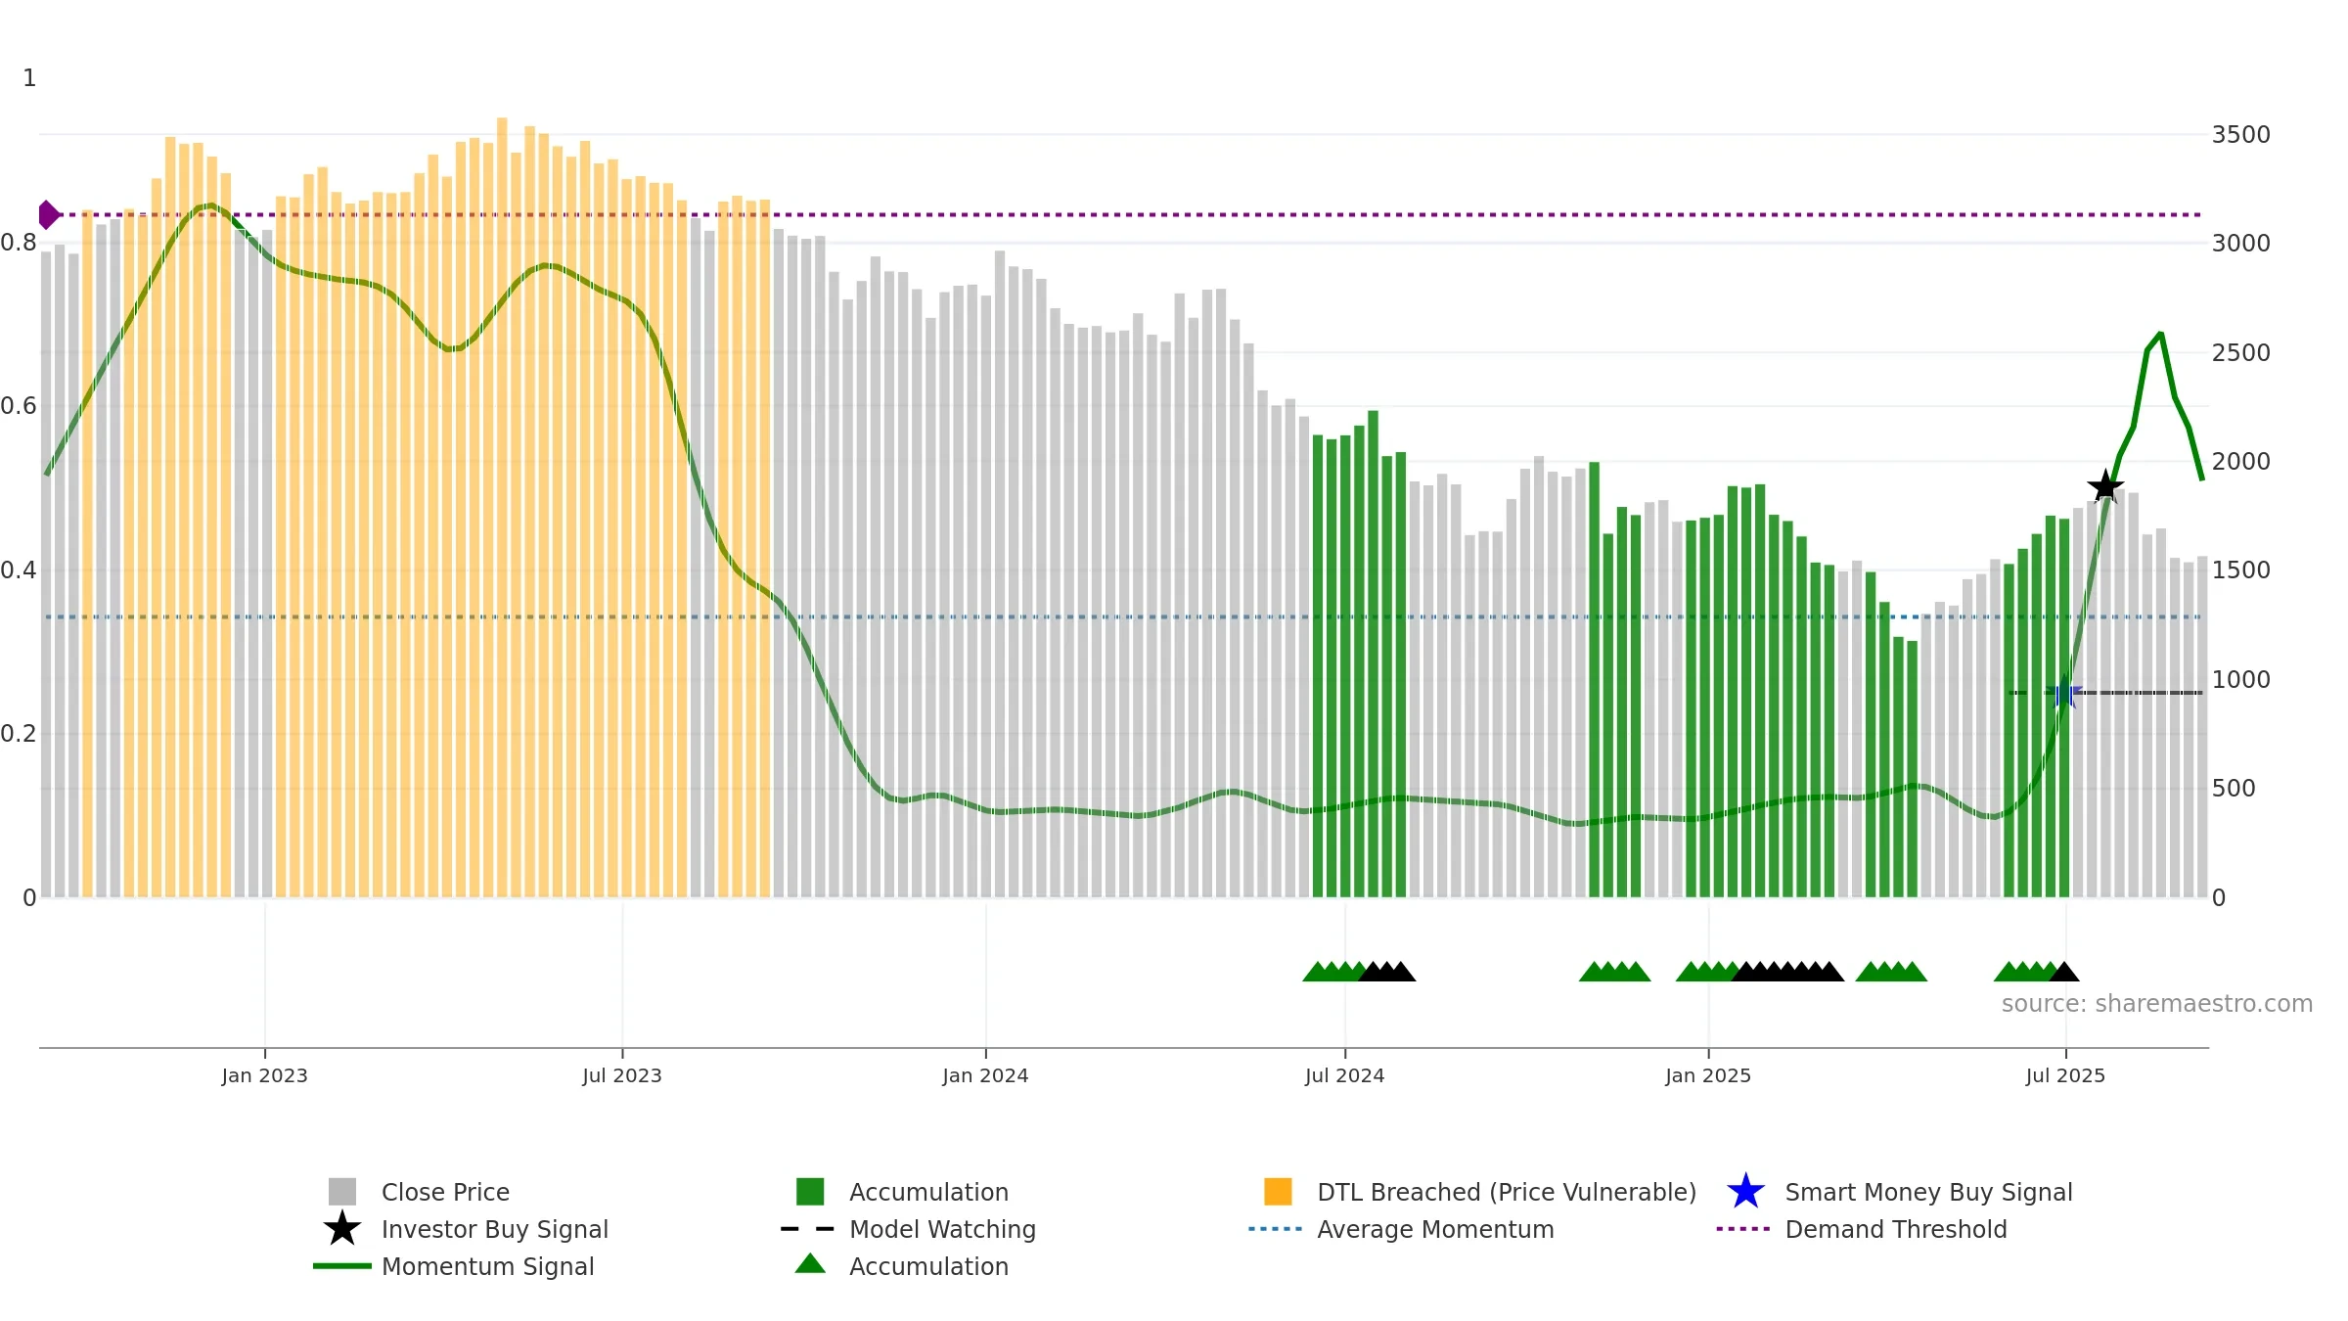Click the DTL Breached (Price Vulnerable) label
The image size is (2348, 1321).
coord(1507,1192)
